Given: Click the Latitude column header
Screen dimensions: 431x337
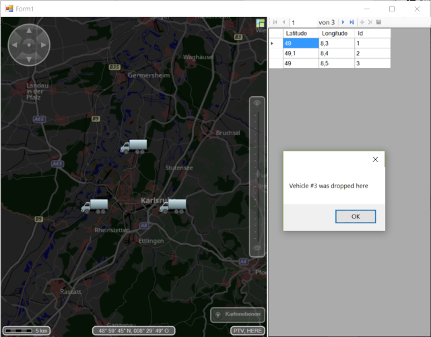Looking at the screenshot, I should pyautogui.click(x=301, y=33).
